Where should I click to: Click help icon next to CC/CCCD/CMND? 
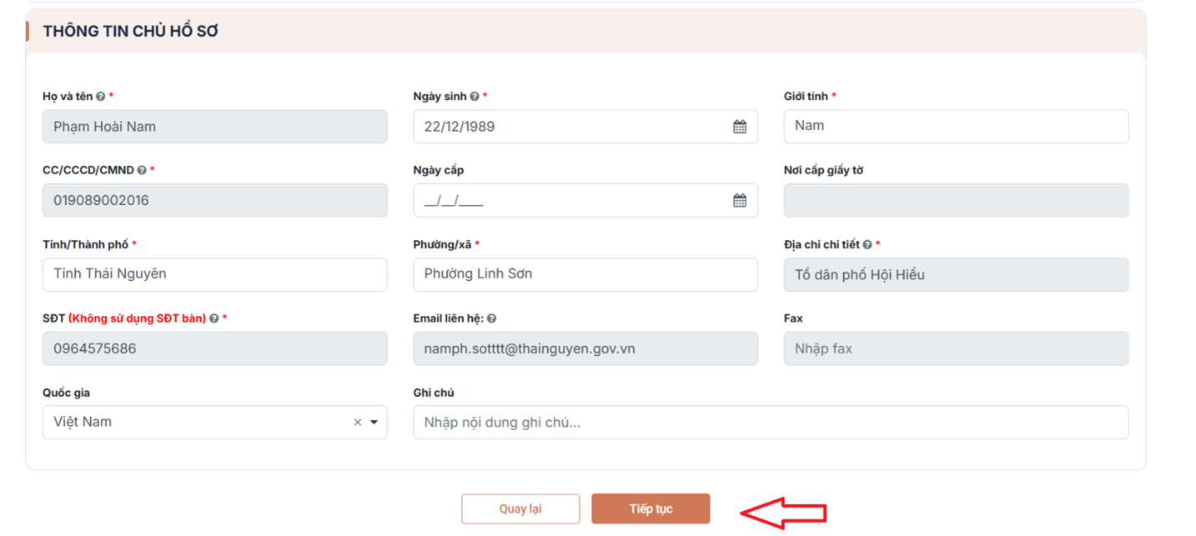click(142, 170)
